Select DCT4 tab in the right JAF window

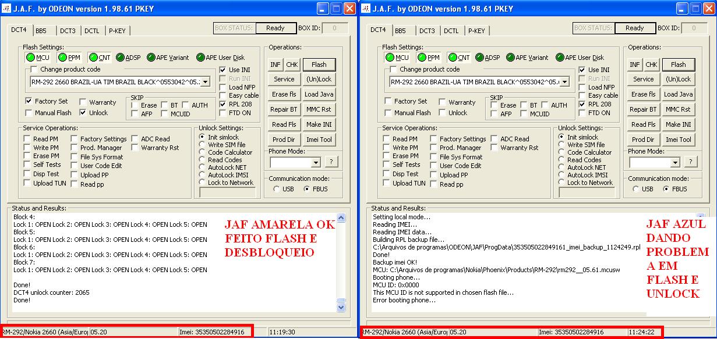click(x=378, y=30)
